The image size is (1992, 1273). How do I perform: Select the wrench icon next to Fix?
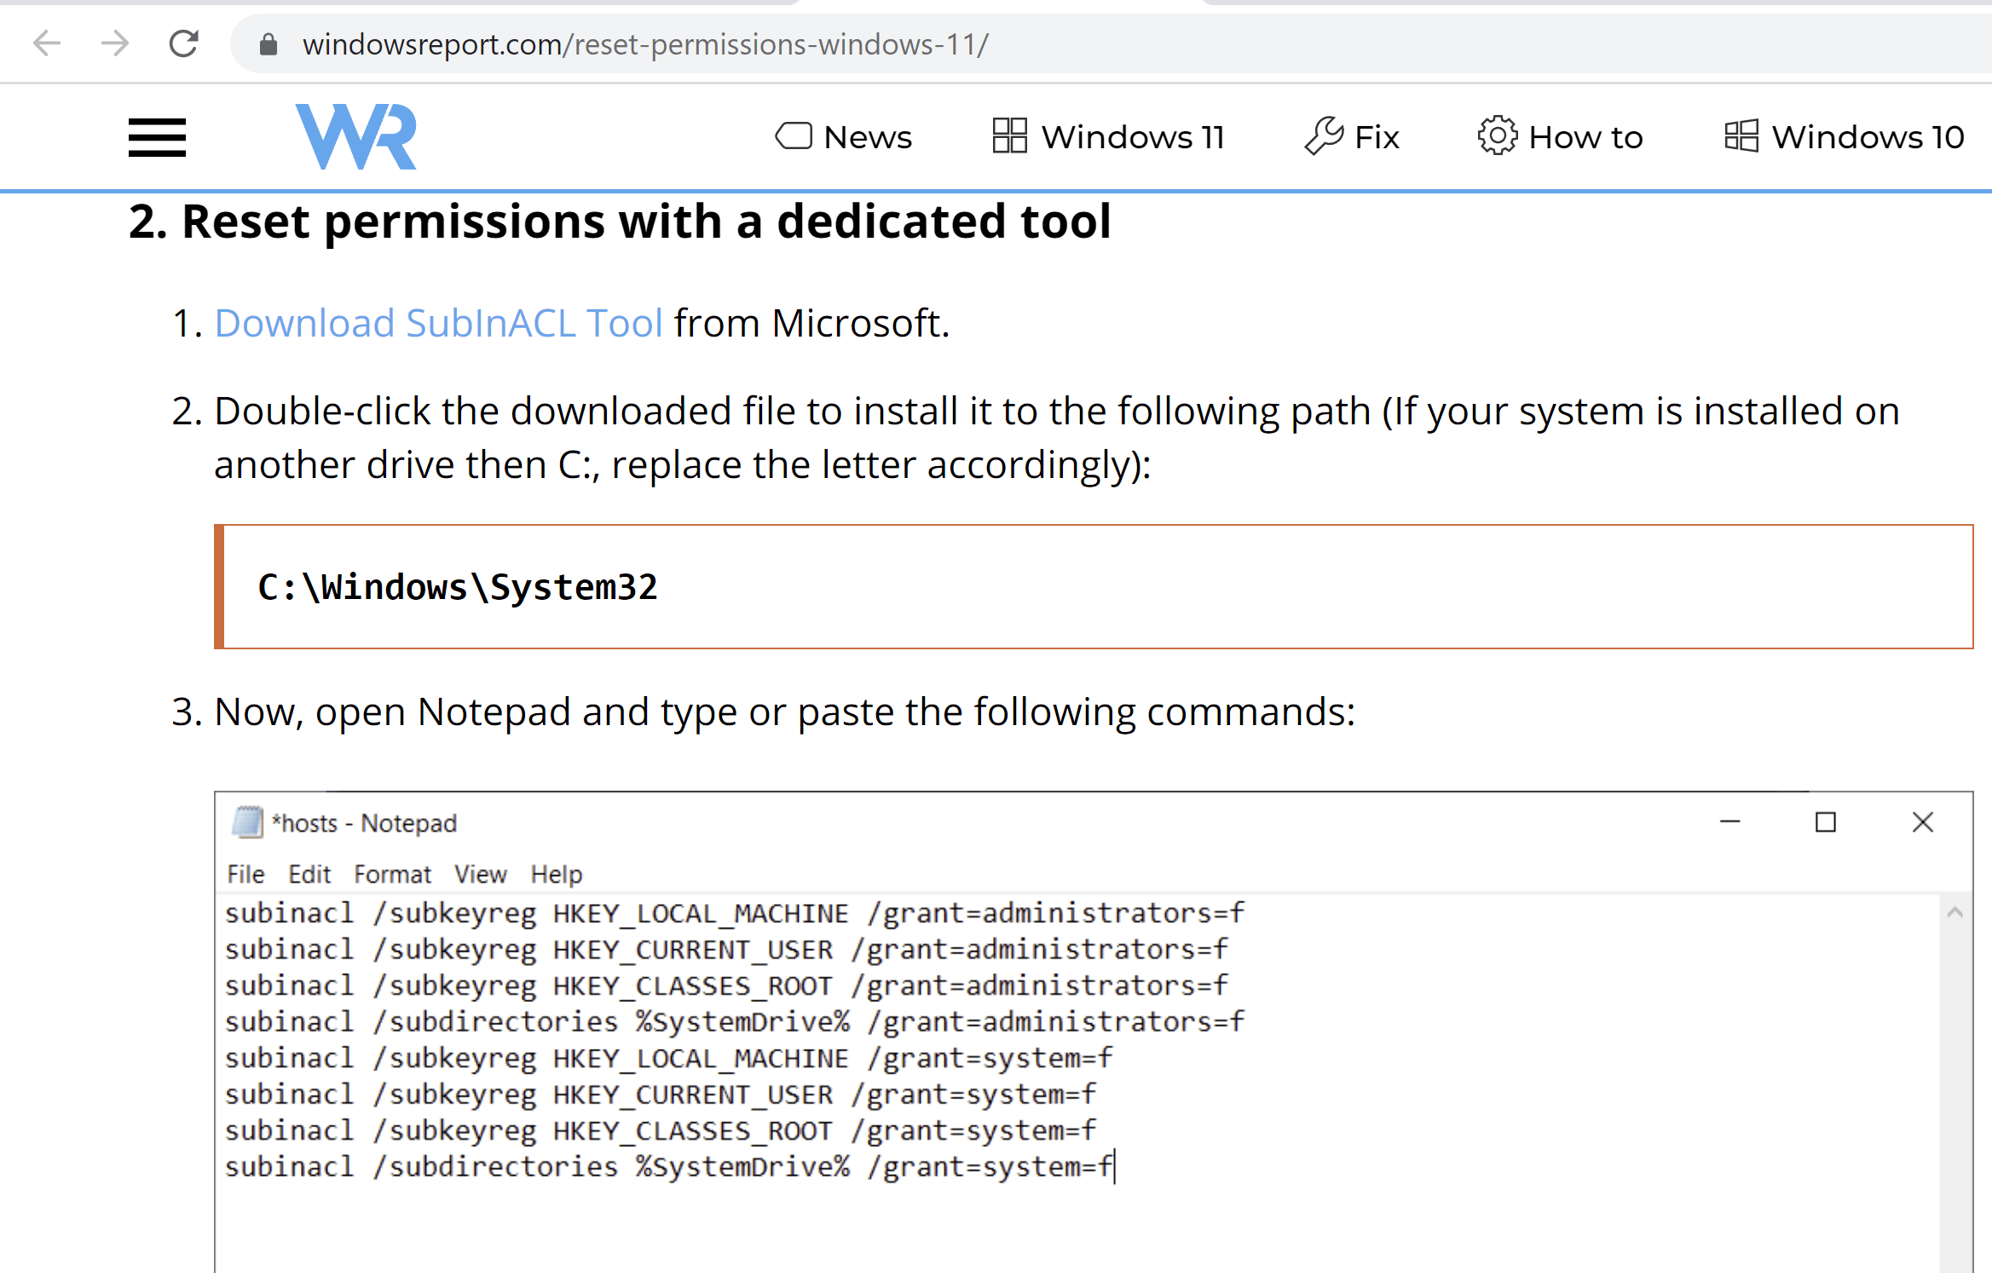click(x=1324, y=135)
